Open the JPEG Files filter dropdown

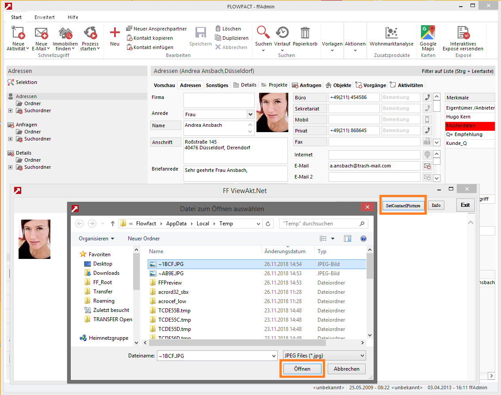324,355
